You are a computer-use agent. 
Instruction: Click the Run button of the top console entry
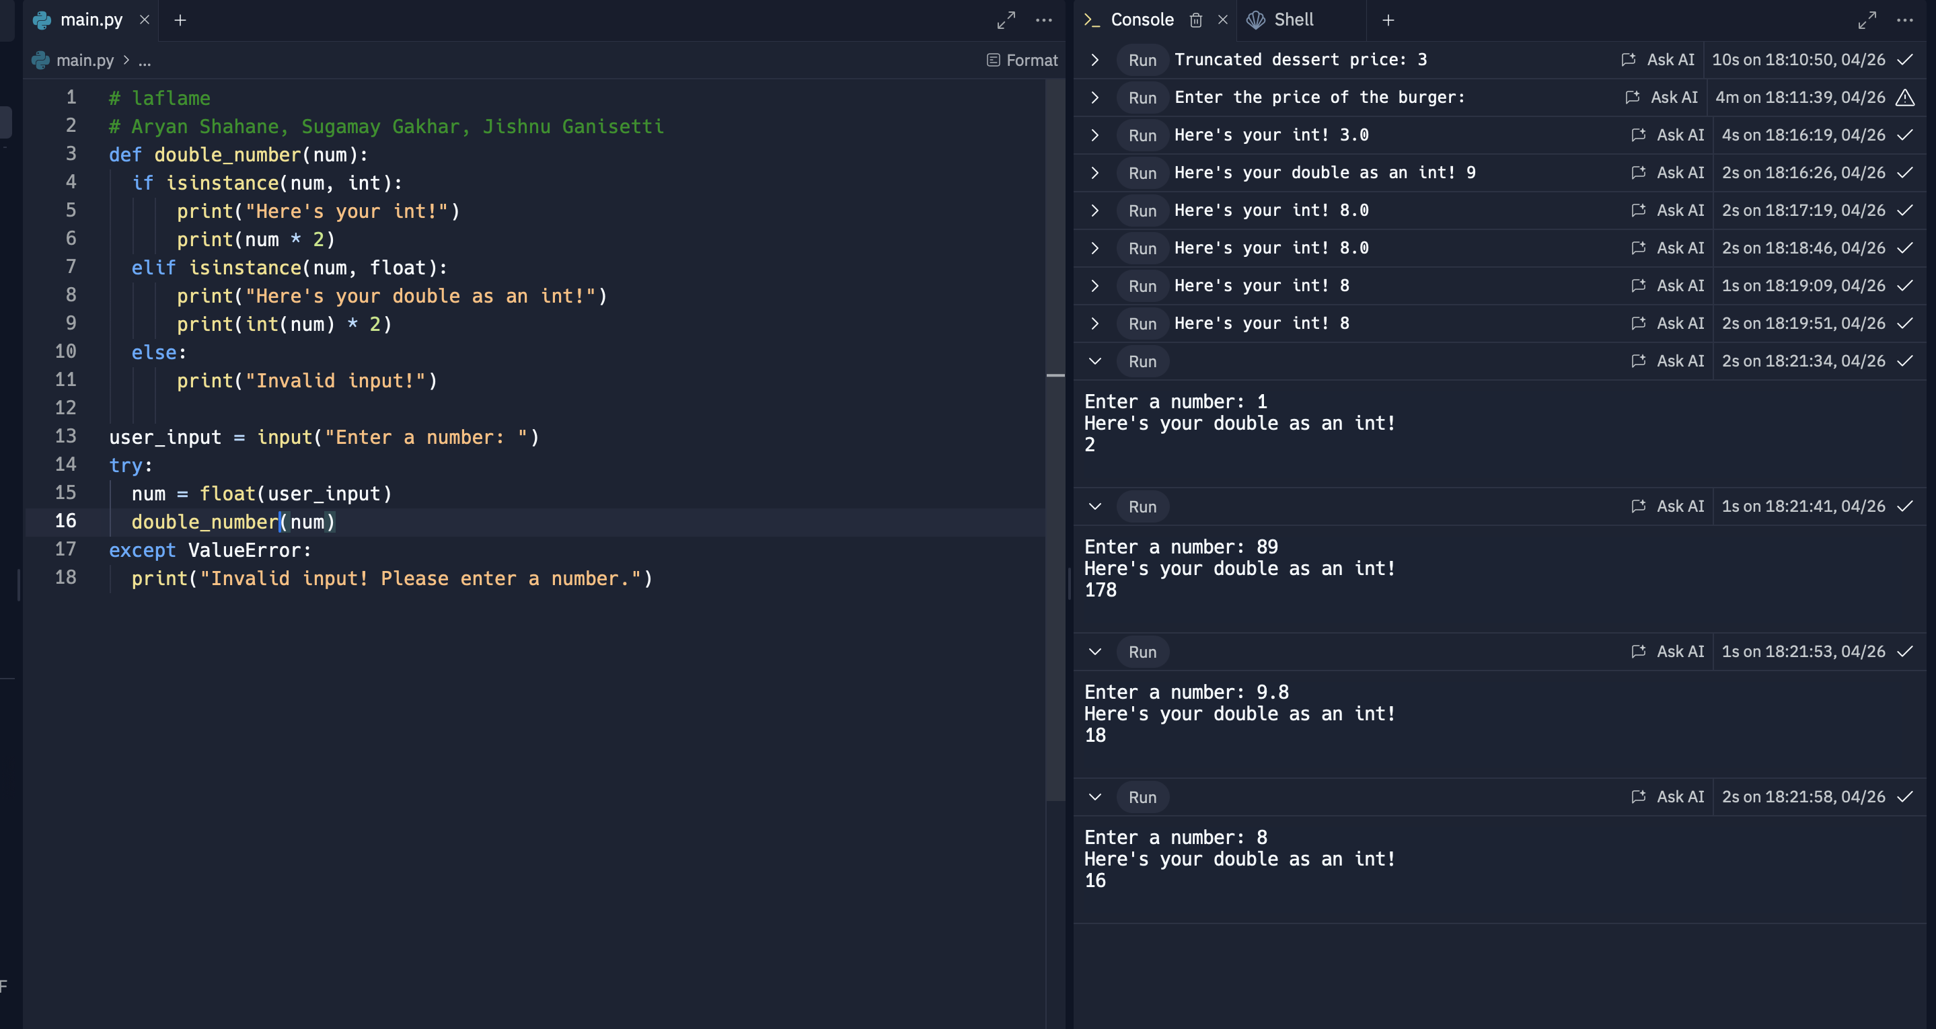click(1142, 60)
